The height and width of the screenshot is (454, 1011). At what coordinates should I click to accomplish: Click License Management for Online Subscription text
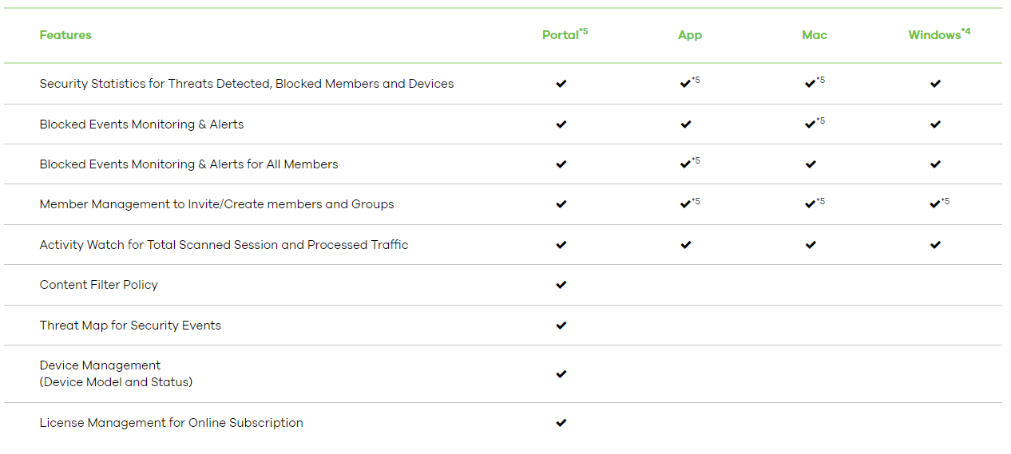(x=171, y=423)
